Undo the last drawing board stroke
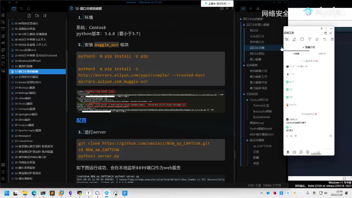 (325, 39)
